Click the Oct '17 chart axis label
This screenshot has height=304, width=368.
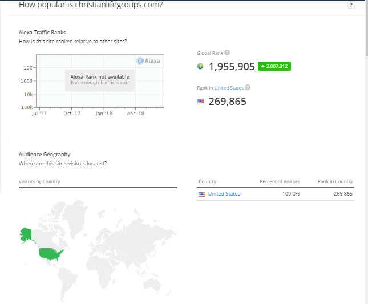(72, 114)
